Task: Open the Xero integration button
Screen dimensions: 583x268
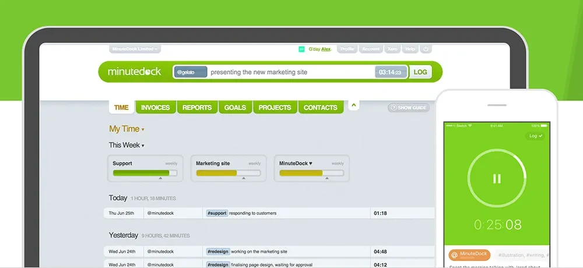Action: [392, 49]
